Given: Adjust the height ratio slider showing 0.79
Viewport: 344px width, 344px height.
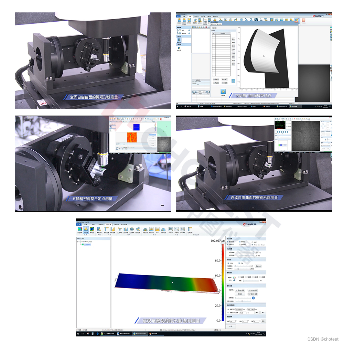Looking at the screenshot, I should 242,266.
